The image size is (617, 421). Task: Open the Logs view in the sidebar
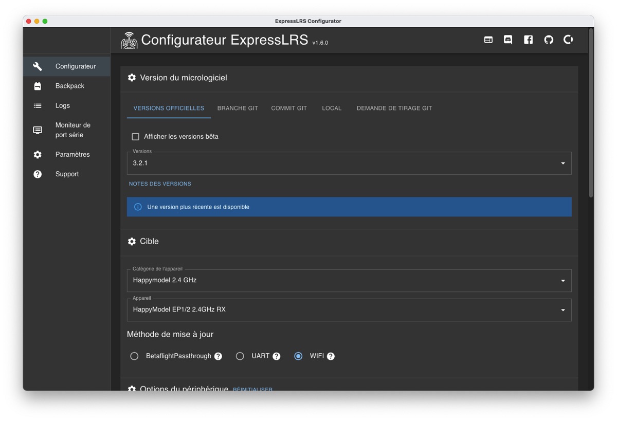pyautogui.click(x=66, y=105)
